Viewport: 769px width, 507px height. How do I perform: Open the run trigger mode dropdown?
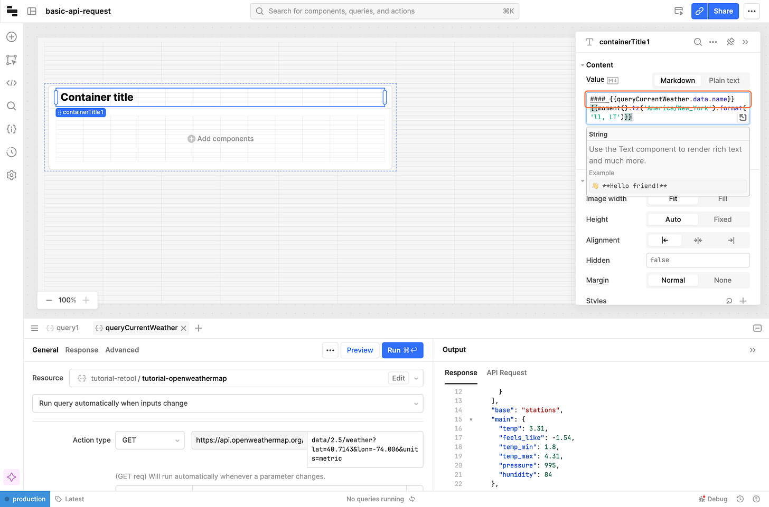(x=228, y=404)
